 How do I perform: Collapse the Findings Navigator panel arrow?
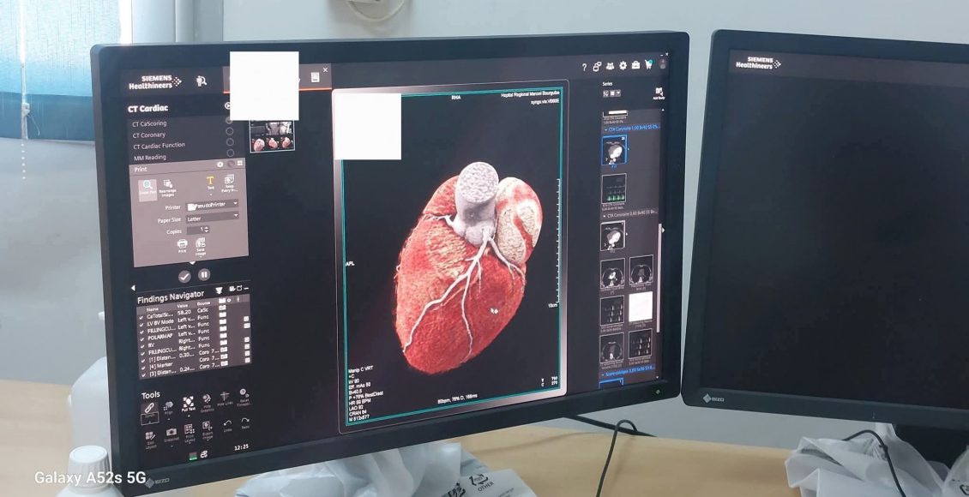pyautogui.click(x=133, y=288)
